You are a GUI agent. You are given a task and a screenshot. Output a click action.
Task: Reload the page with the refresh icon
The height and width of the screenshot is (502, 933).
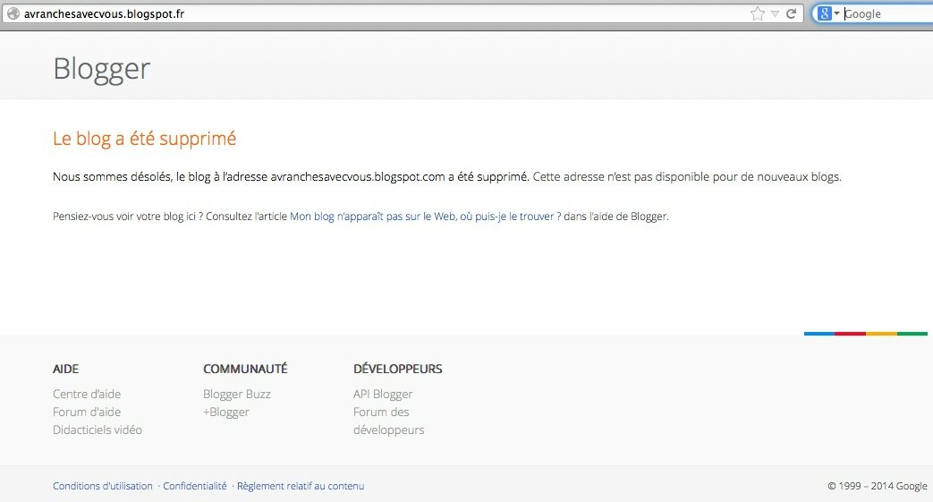click(x=792, y=13)
